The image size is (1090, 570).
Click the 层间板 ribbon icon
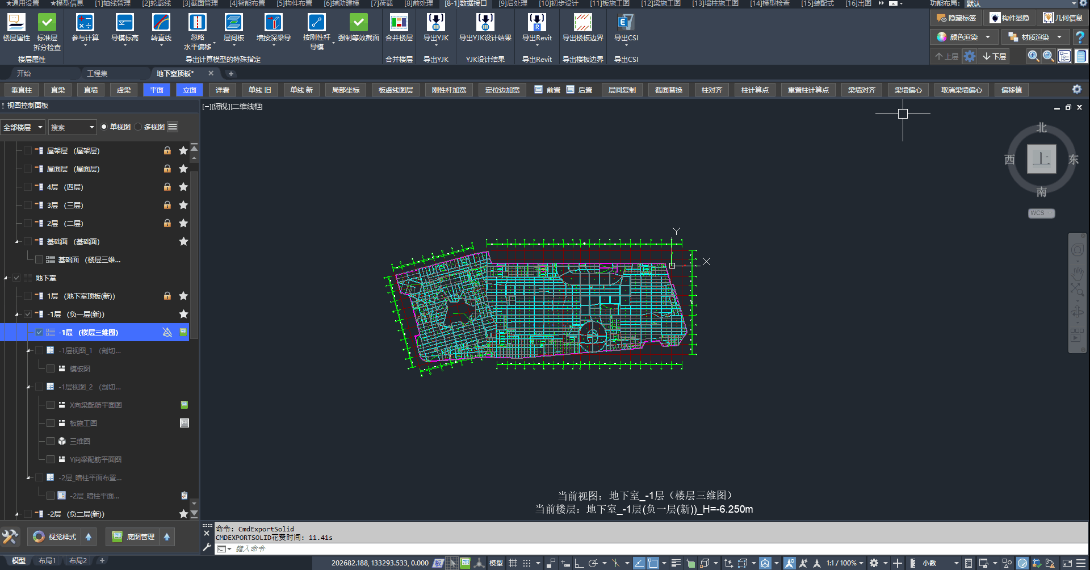[233, 23]
